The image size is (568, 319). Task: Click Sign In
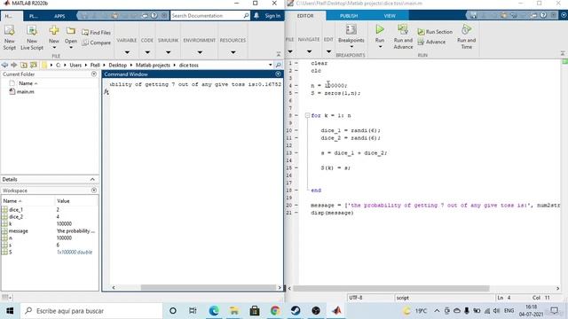(272, 16)
